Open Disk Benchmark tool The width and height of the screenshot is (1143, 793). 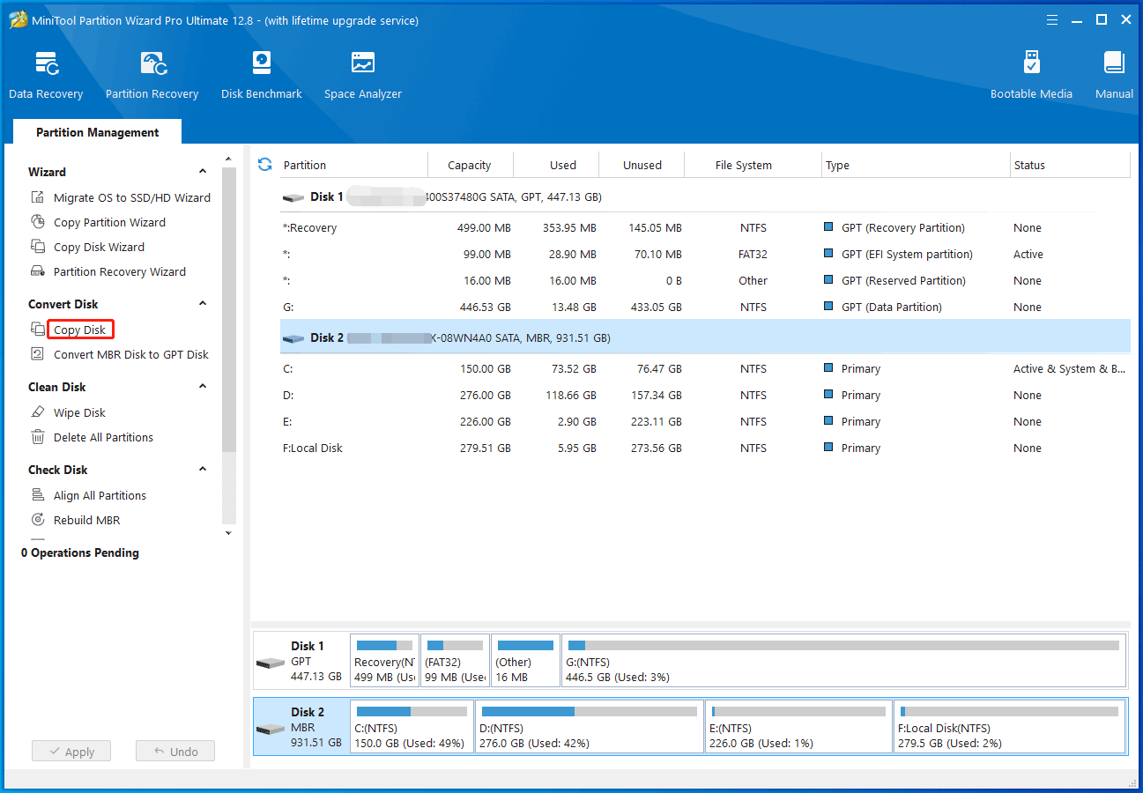tap(262, 63)
